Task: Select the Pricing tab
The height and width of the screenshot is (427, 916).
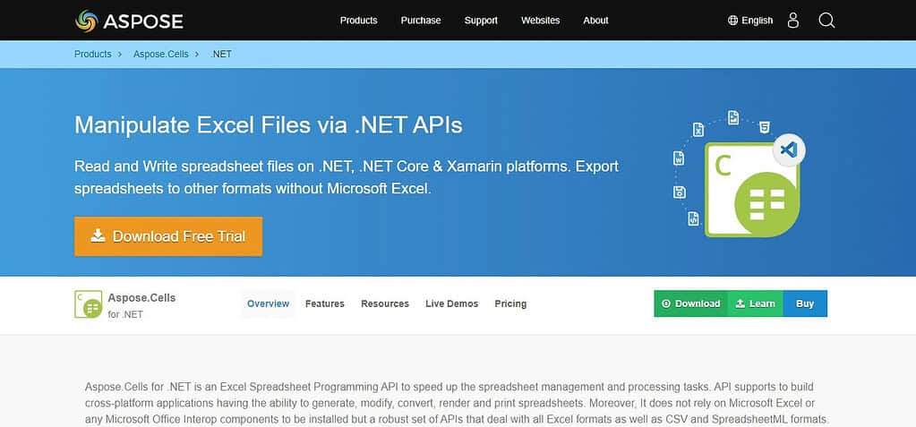Action: click(510, 303)
